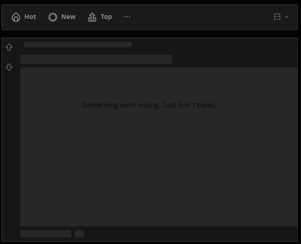This screenshot has height=244, width=301.
Task: Select the New feed tab label
Action: point(68,17)
